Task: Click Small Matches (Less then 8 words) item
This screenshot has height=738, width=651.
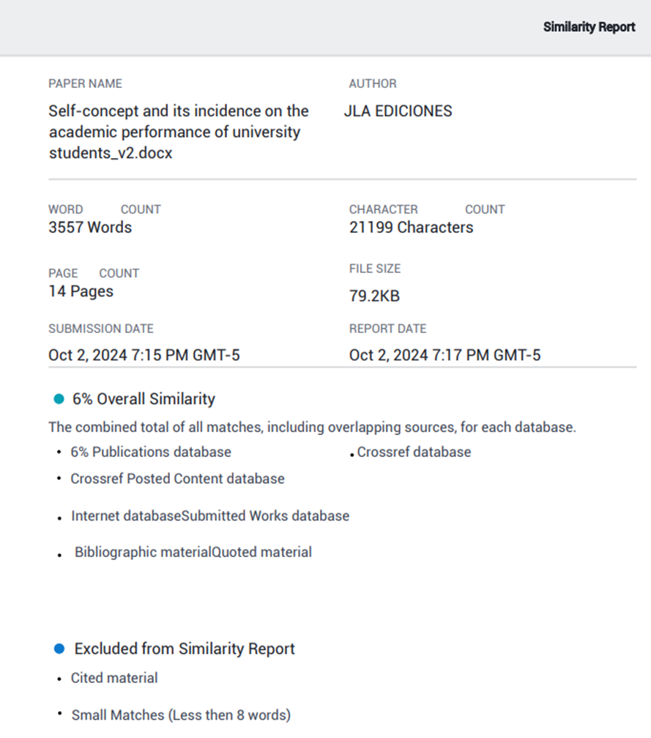Action: coord(181,715)
